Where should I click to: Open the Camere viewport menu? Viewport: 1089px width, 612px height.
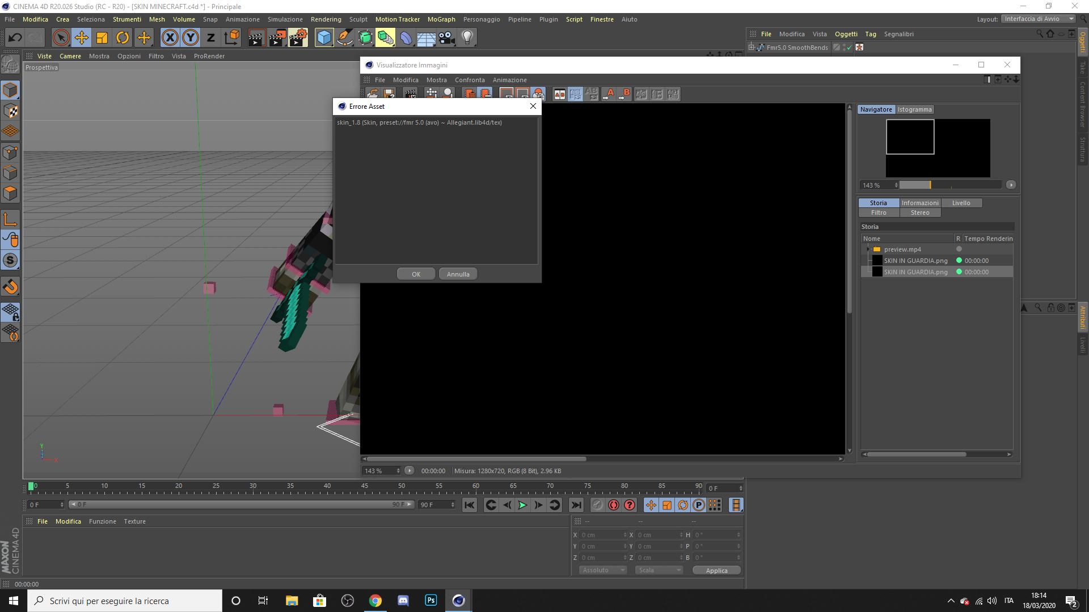70,56
